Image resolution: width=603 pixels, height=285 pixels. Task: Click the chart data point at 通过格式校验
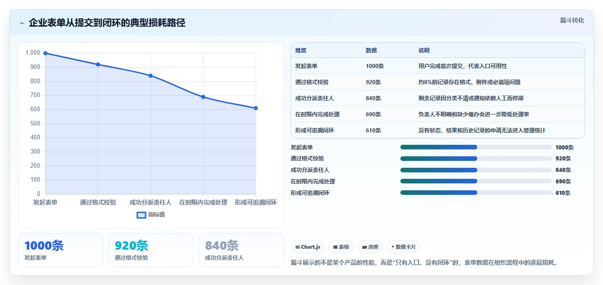pyautogui.click(x=98, y=64)
